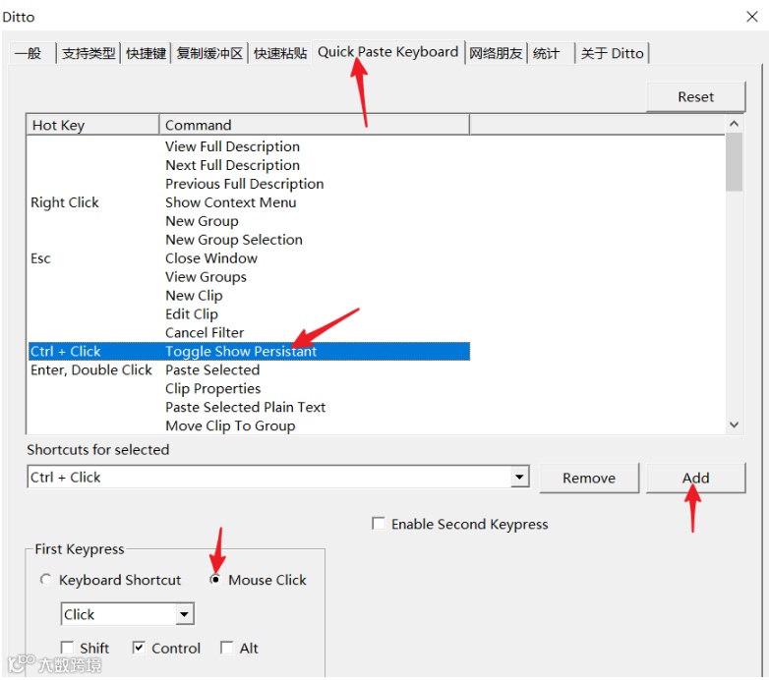Click the Add shortcut button
Viewport: 769px width, 680px height.
[695, 478]
